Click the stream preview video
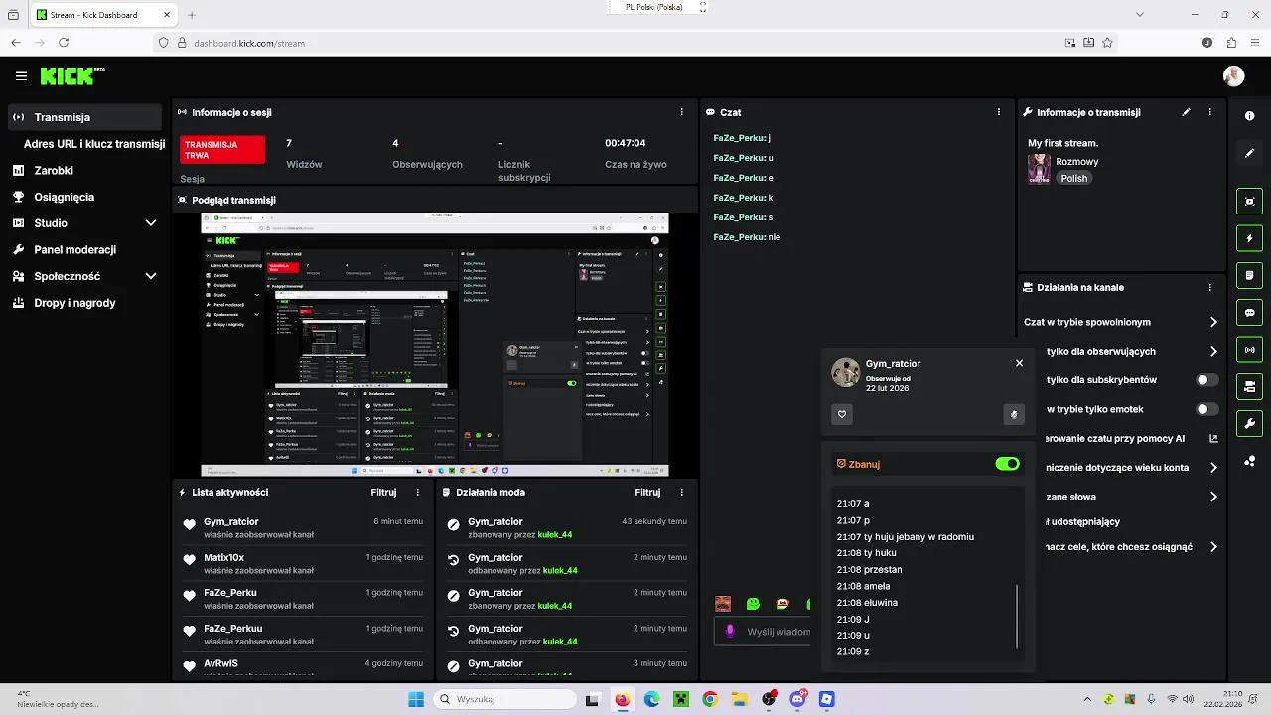Screen dimensions: 1271x715 pos(435,345)
